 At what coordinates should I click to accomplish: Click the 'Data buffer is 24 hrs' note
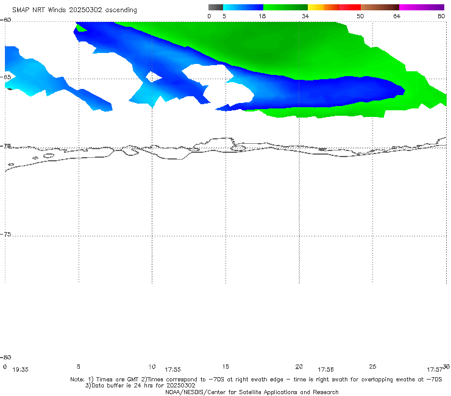click(x=140, y=386)
